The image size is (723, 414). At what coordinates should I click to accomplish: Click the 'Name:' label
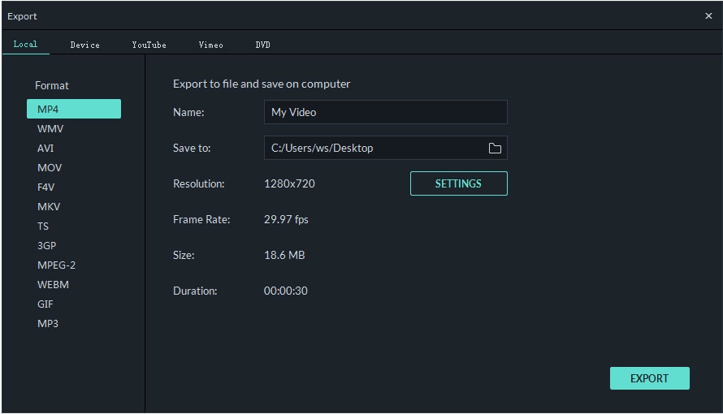[x=188, y=112]
